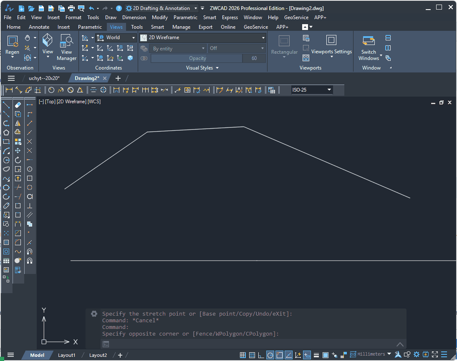The image size is (457, 361).
Task: Click the Regen button
Action: coord(12,47)
